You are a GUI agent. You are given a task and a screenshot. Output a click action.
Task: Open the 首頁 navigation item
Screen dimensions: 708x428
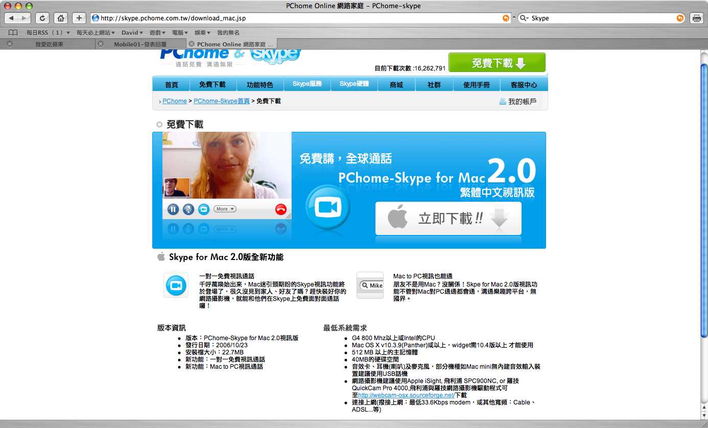(171, 84)
